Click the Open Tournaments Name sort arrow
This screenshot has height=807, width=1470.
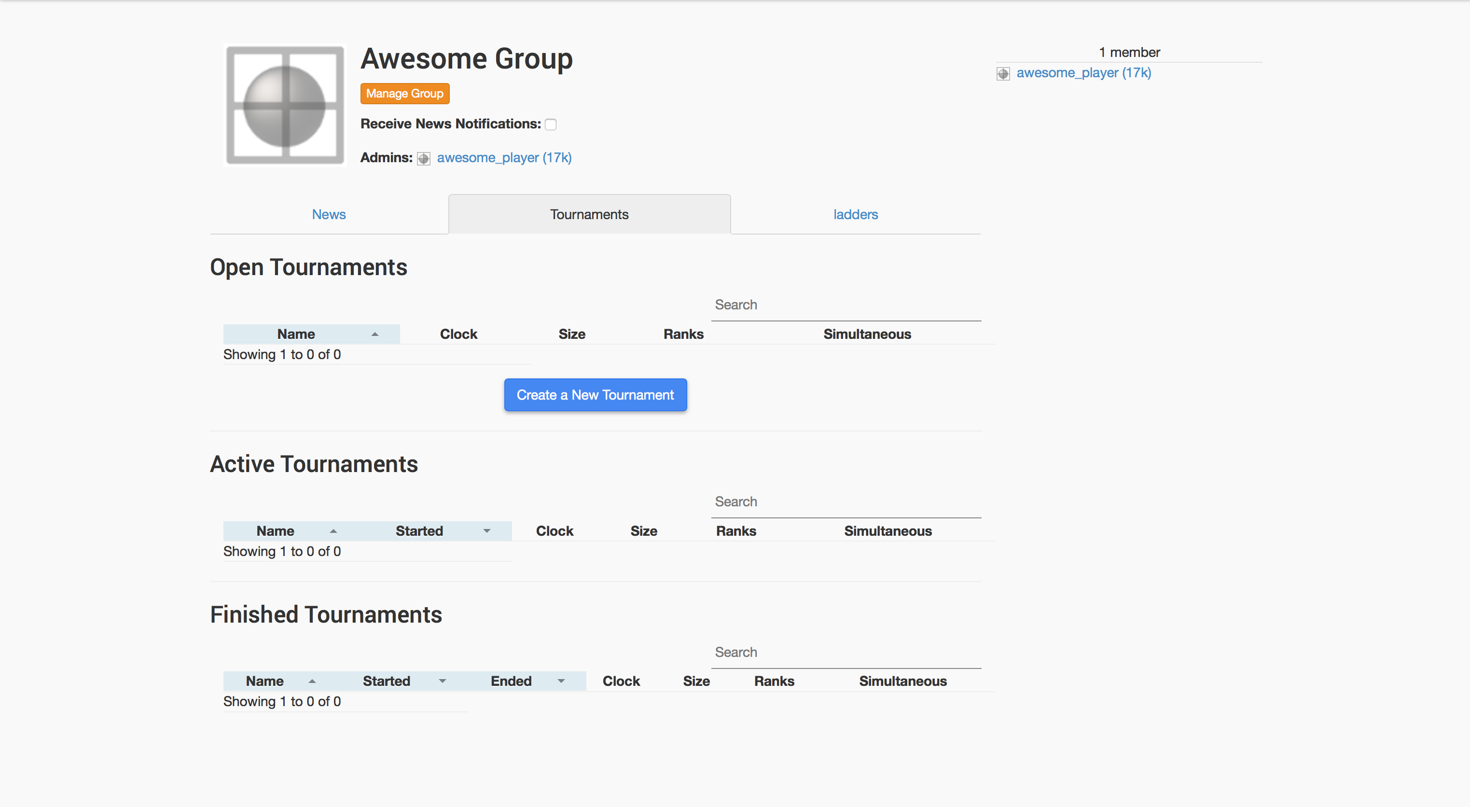pyautogui.click(x=375, y=334)
